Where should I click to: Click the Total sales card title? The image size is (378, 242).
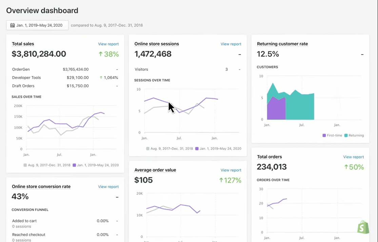coord(23,44)
